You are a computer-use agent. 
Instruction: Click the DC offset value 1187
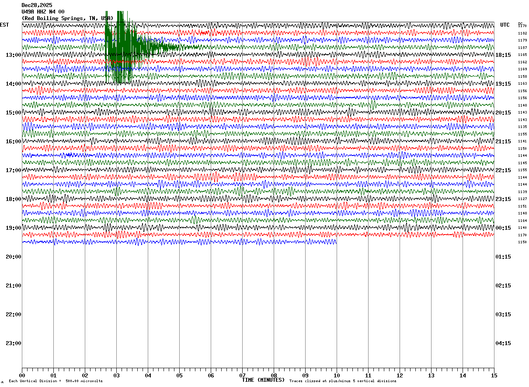click(x=522, y=48)
